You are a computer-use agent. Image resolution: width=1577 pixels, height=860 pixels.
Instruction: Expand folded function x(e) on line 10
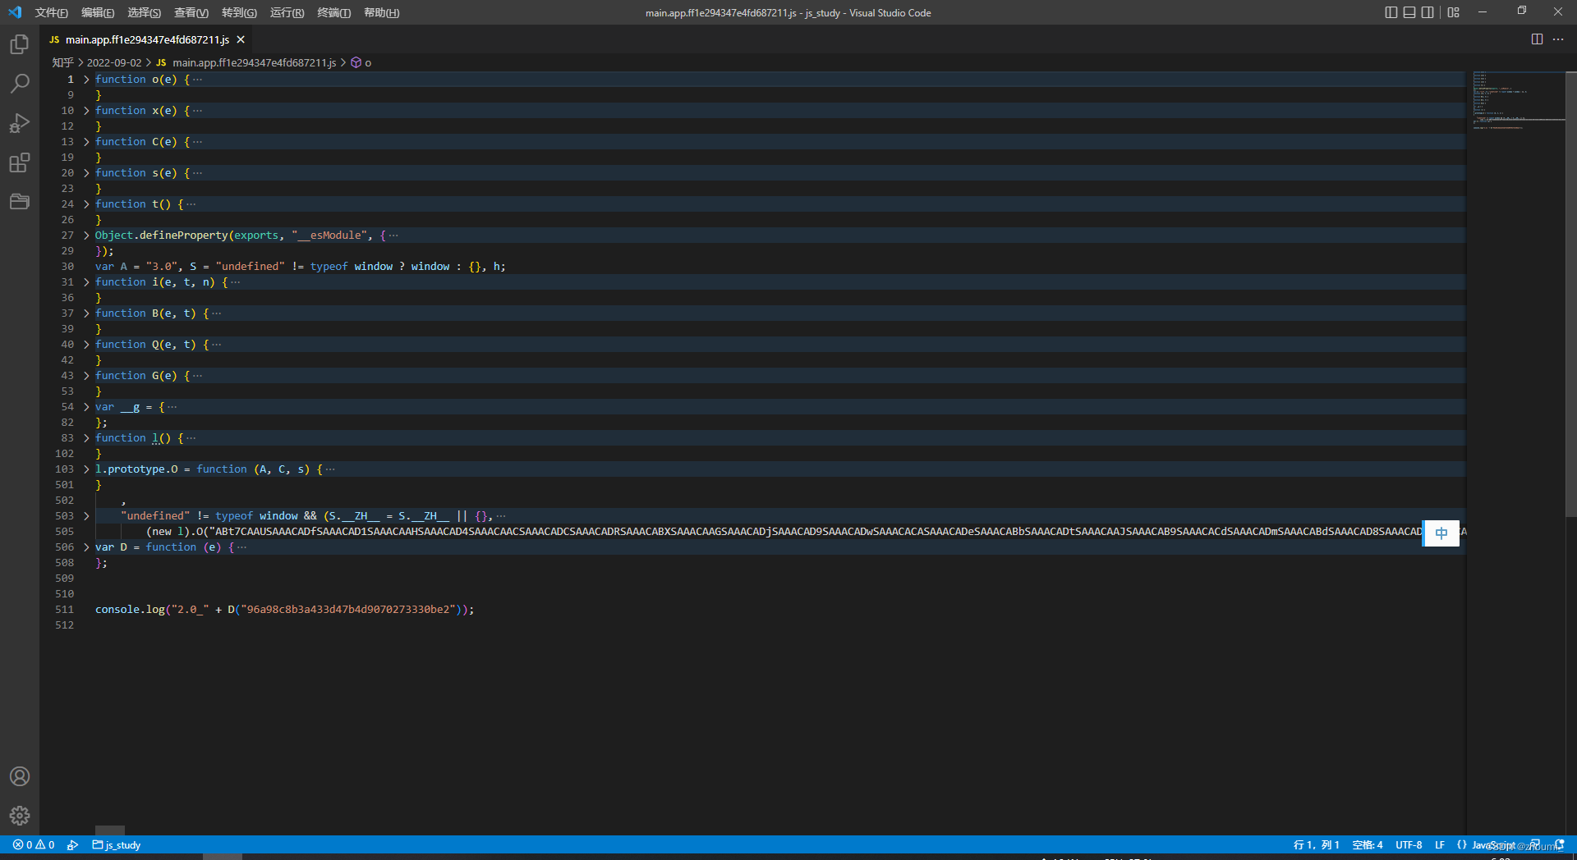tap(86, 111)
